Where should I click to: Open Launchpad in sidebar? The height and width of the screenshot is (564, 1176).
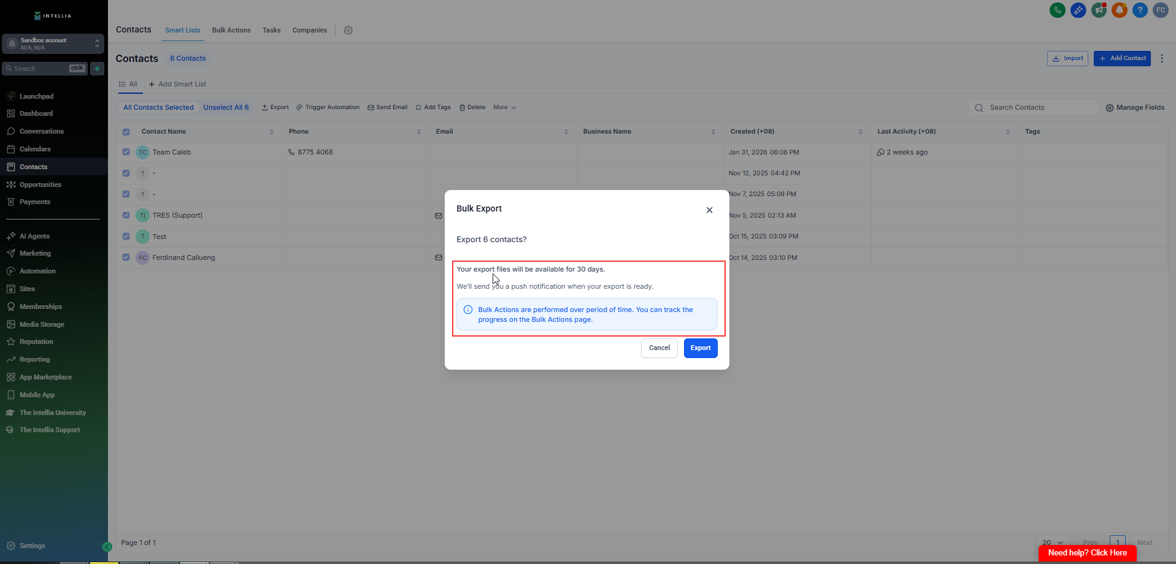coord(36,96)
